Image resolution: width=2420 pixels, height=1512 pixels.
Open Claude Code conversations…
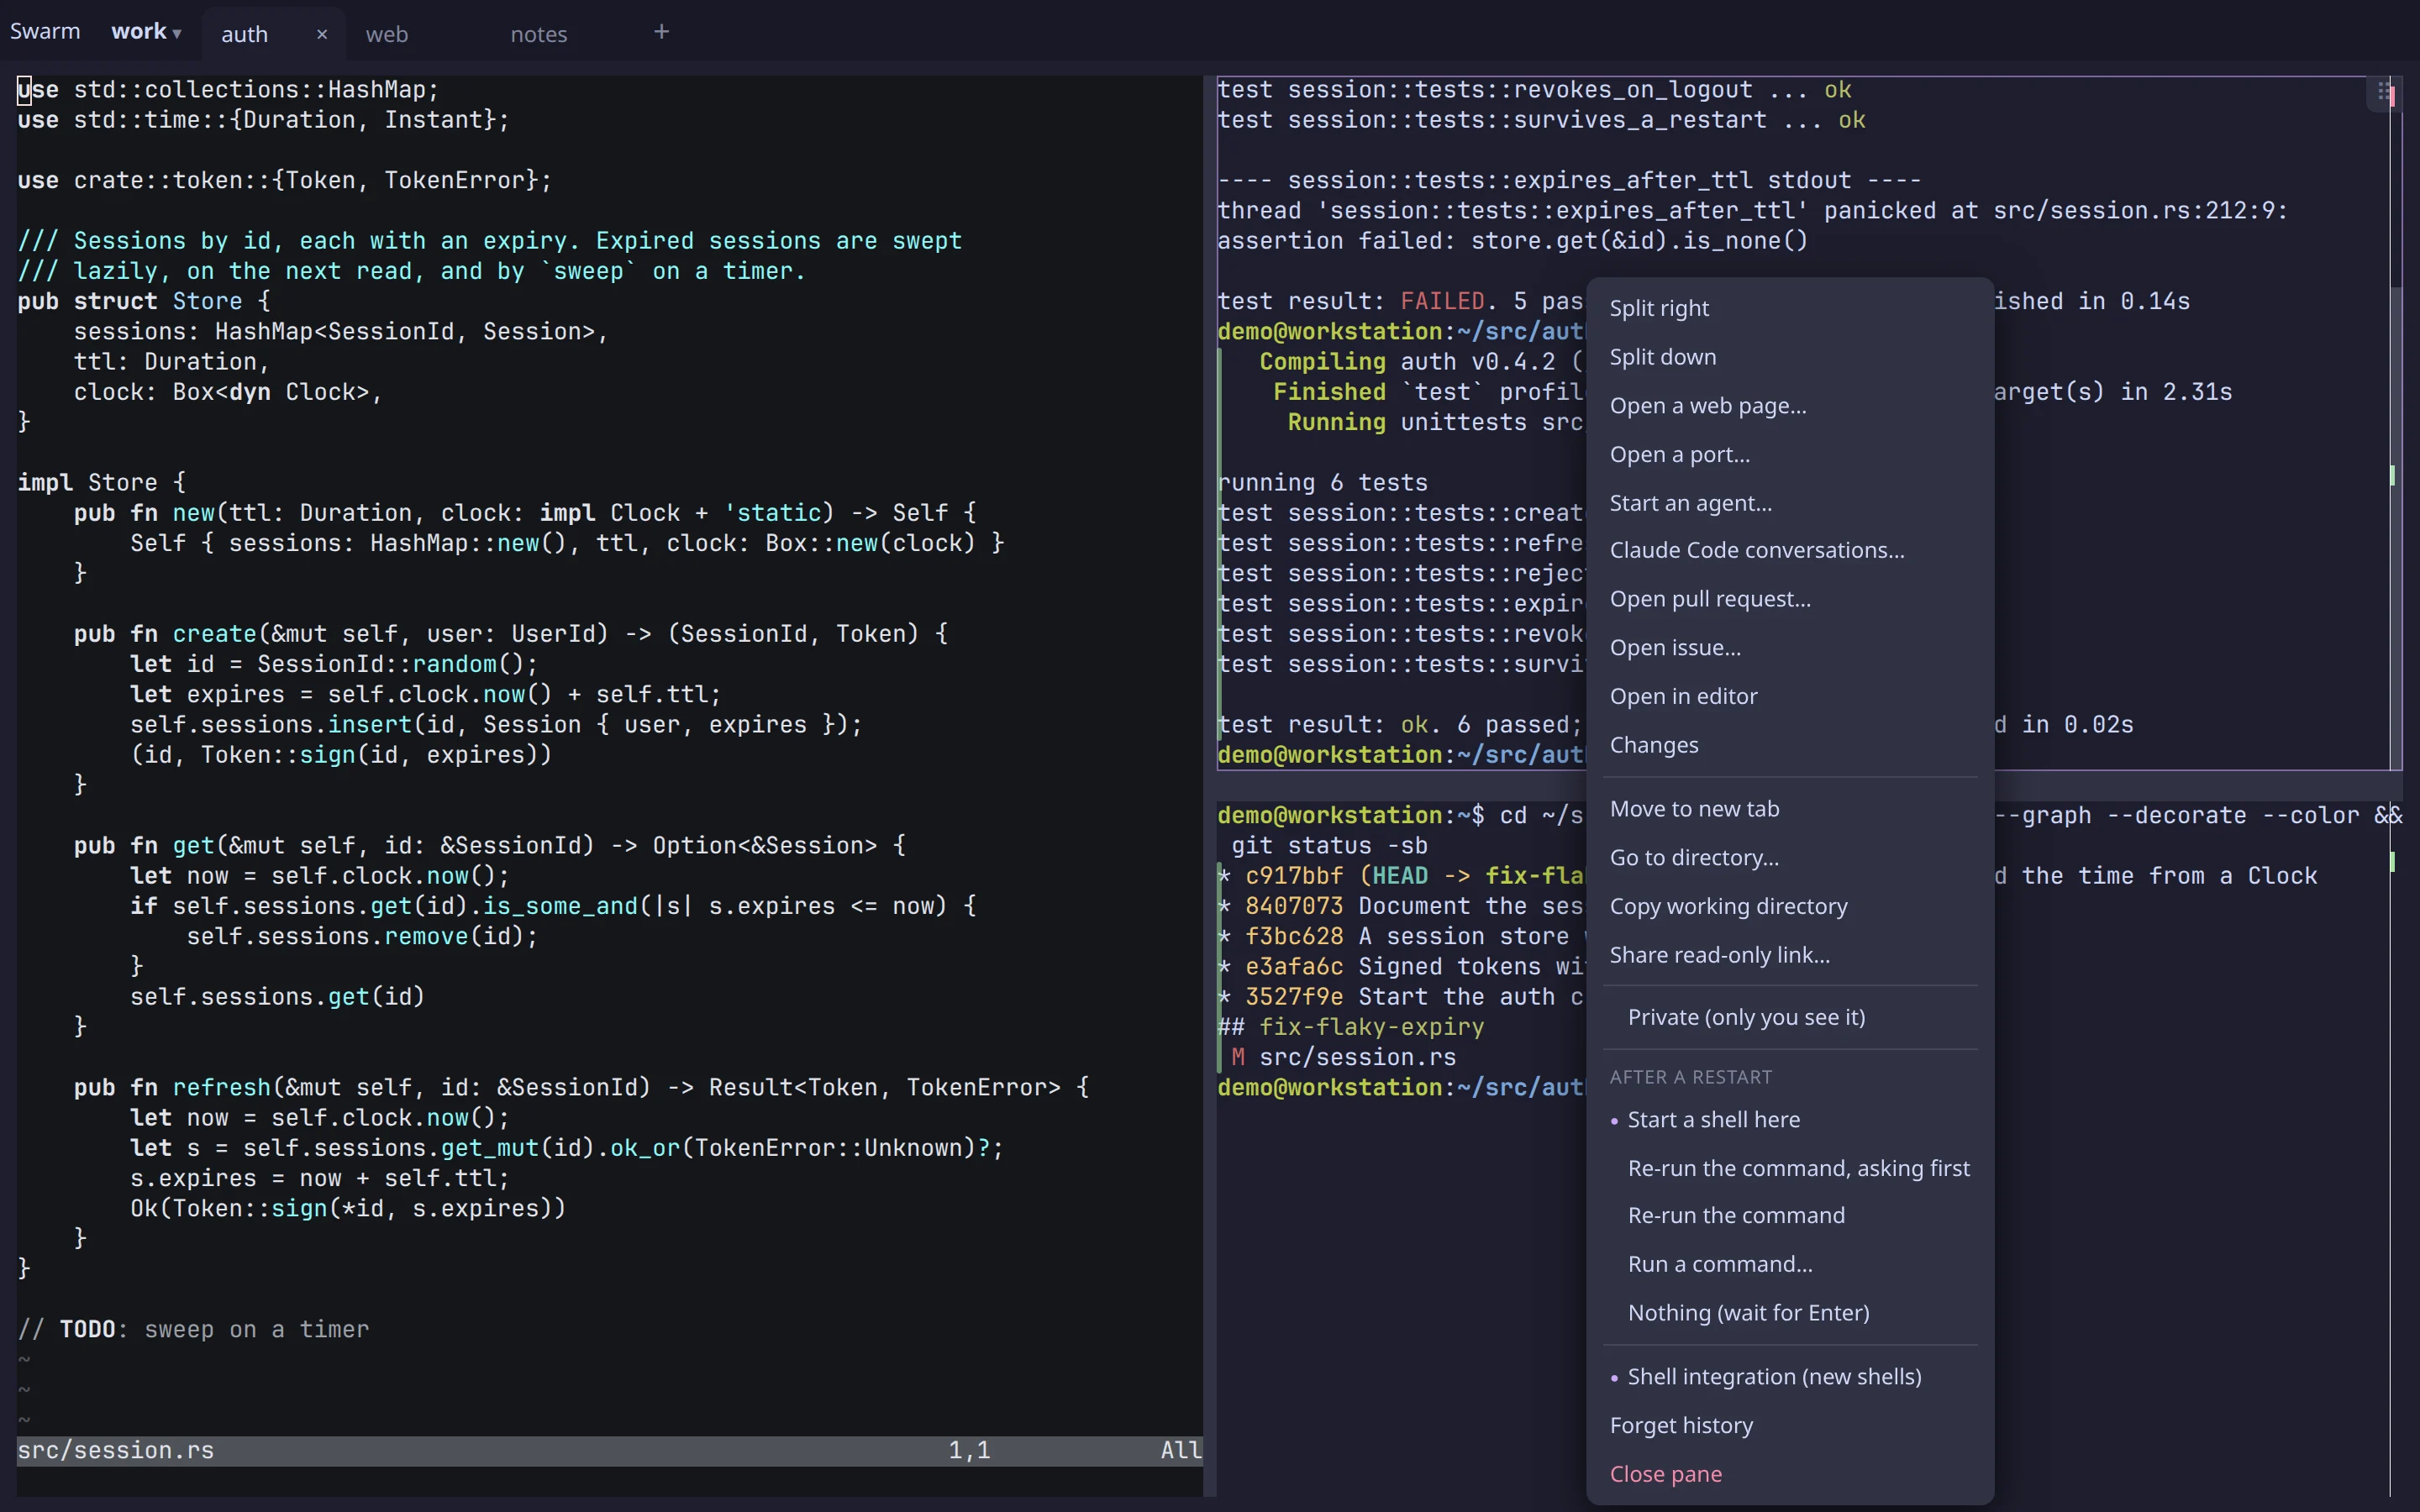point(1790,551)
